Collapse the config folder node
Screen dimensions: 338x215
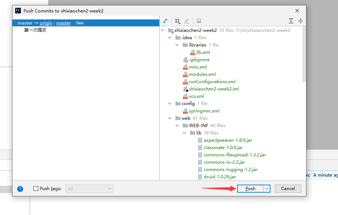tap(170, 104)
